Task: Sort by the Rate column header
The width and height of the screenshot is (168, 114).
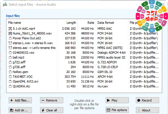Action: [x=91, y=23]
